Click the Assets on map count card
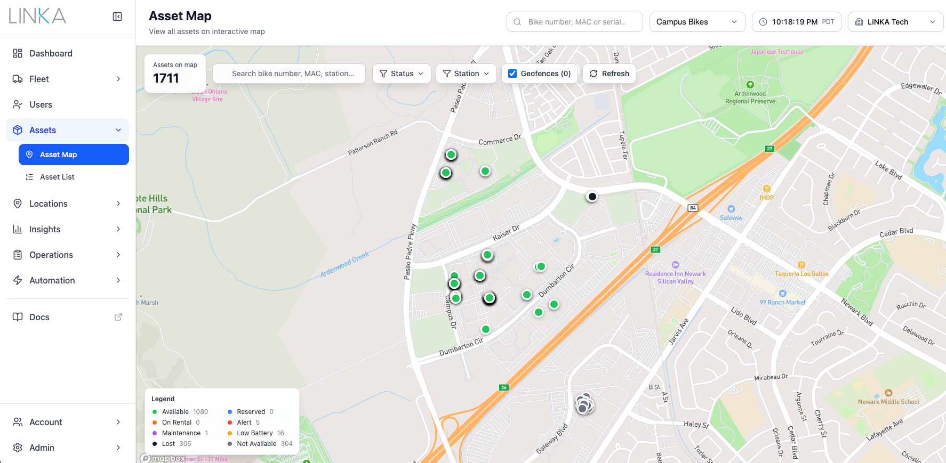The width and height of the screenshot is (946, 463). coord(175,74)
